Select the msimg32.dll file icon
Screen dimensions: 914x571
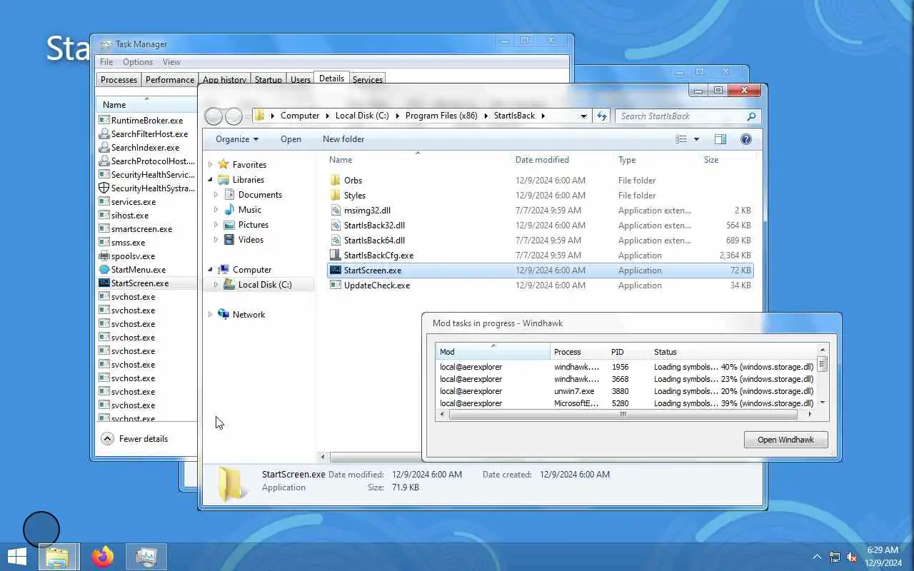336,211
